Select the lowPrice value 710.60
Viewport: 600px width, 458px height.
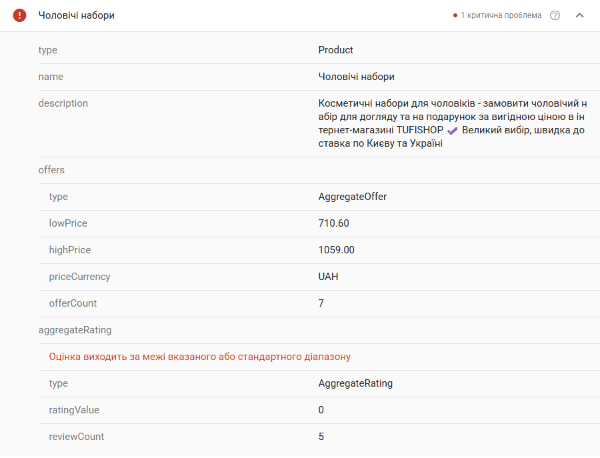334,223
